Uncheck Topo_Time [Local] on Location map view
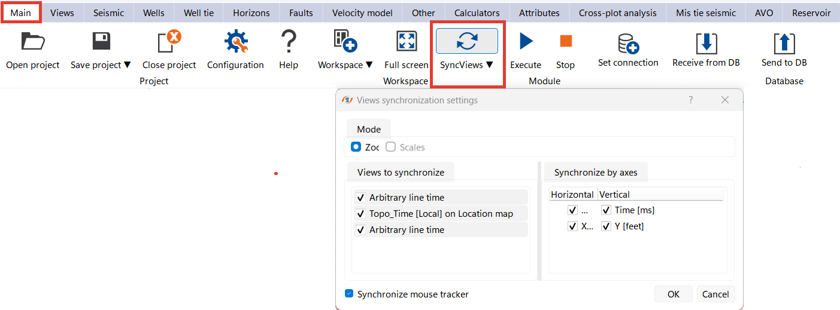The image size is (840, 310). pyautogui.click(x=360, y=214)
